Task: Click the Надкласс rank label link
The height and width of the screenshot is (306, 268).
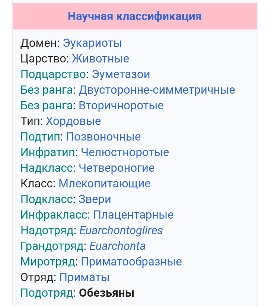Action: tap(48, 168)
